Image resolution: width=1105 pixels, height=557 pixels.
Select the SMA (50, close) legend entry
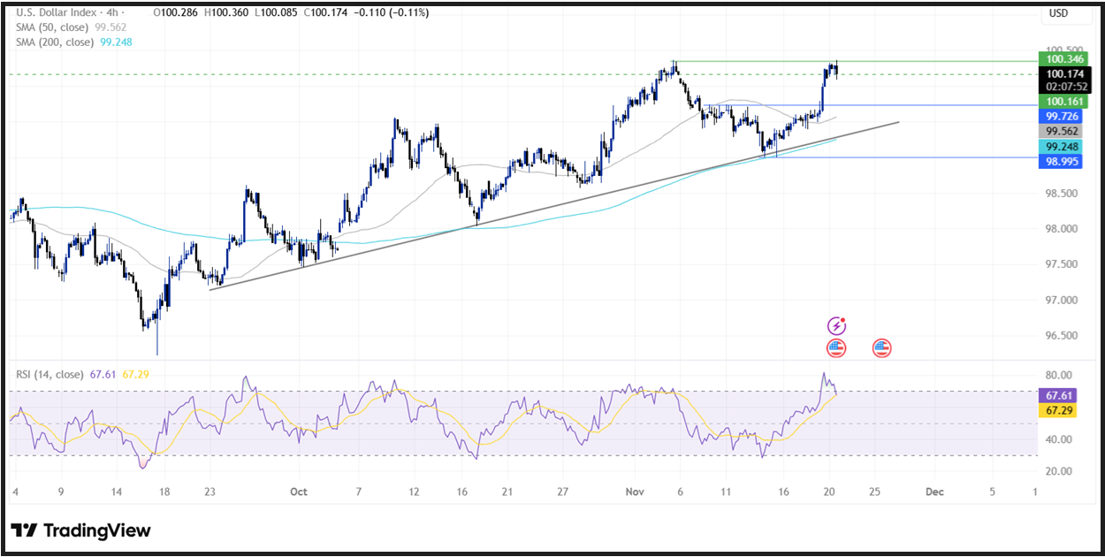pos(53,27)
